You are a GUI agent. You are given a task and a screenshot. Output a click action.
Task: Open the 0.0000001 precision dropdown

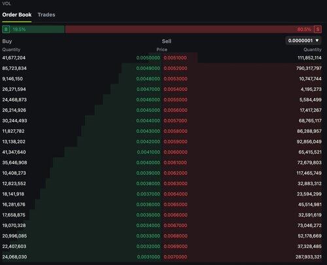[x=303, y=41]
